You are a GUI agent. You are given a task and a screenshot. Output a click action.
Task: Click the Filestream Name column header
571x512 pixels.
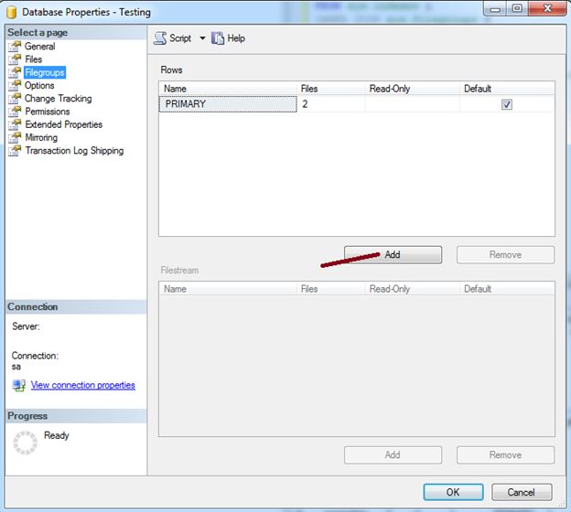(228, 289)
